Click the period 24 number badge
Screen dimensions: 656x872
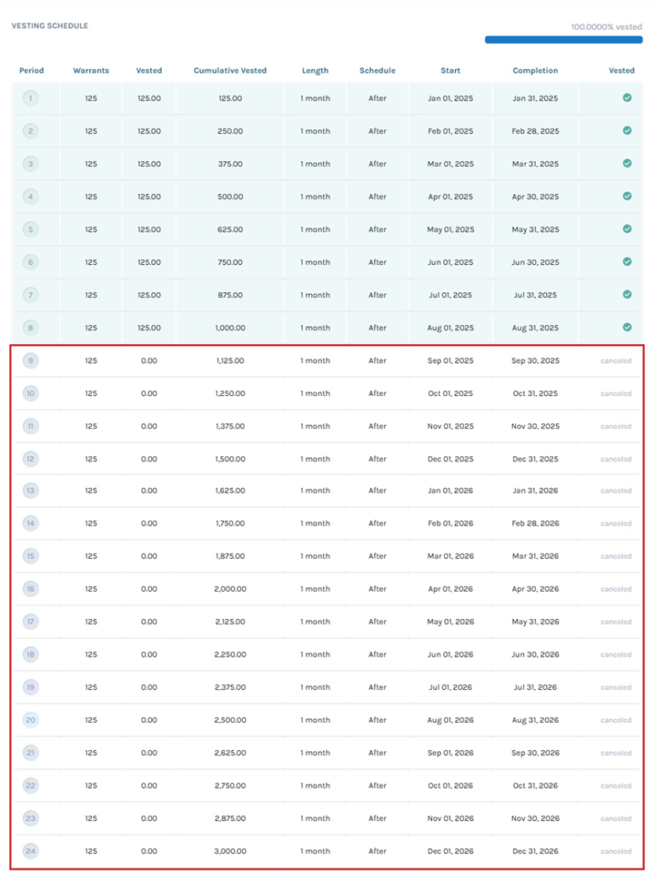[x=31, y=851]
